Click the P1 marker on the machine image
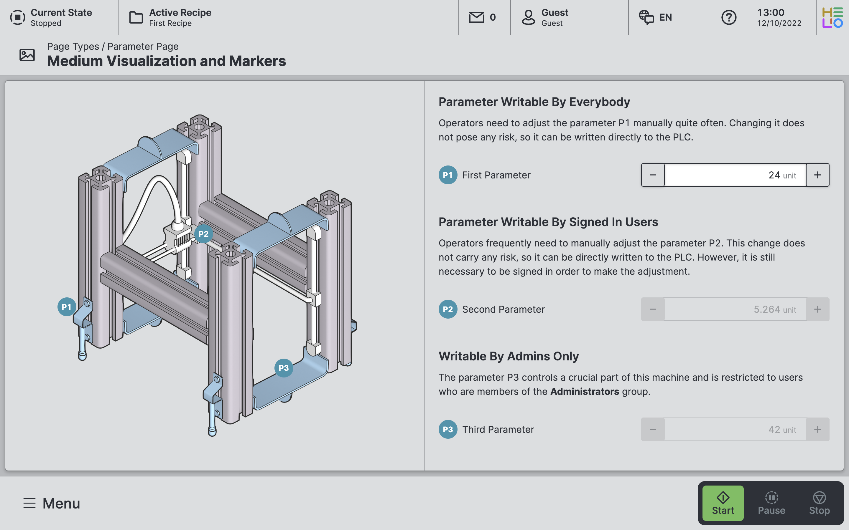Image resolution: width=849 pixels, height=530 pixels. 67,307
